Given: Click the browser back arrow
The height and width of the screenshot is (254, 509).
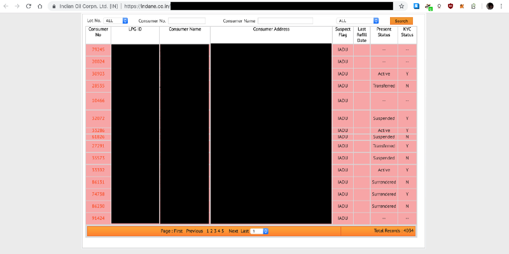Looking at the screenshot, I should click(6, 6).
